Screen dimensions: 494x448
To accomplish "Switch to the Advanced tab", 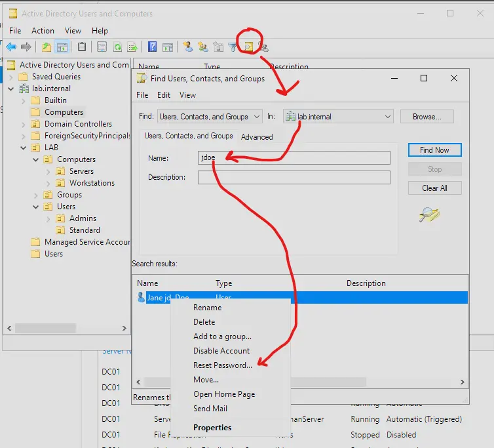I will [257, 137].
